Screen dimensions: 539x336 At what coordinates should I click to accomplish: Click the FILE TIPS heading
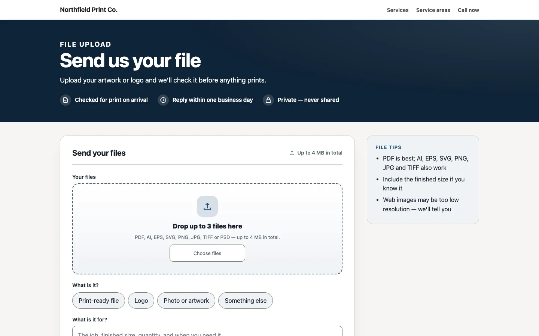(x=389, y=147)
